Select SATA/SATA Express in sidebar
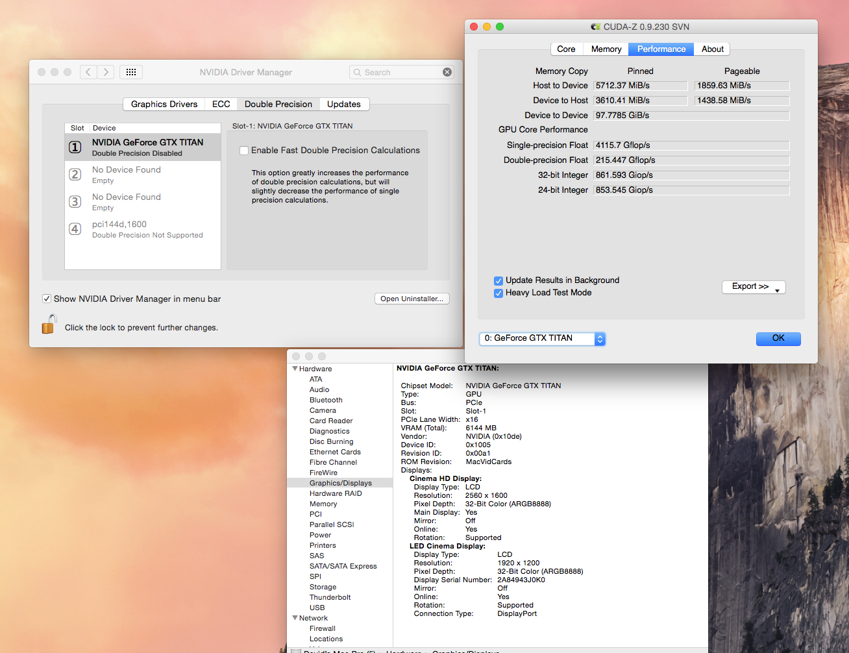 pyautogui.click(x=343, y=566)
